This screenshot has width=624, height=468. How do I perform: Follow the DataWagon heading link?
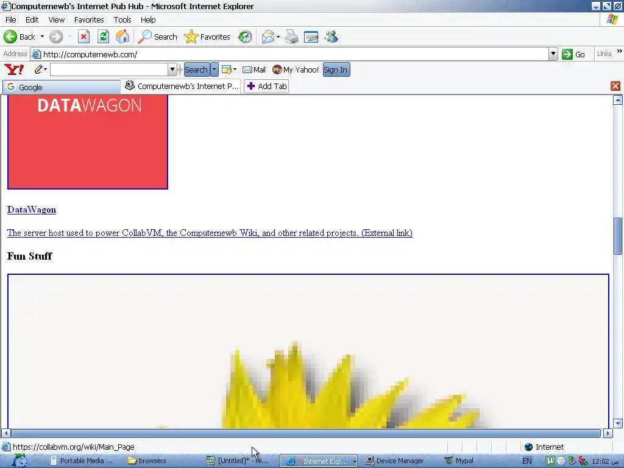point(32,210)
